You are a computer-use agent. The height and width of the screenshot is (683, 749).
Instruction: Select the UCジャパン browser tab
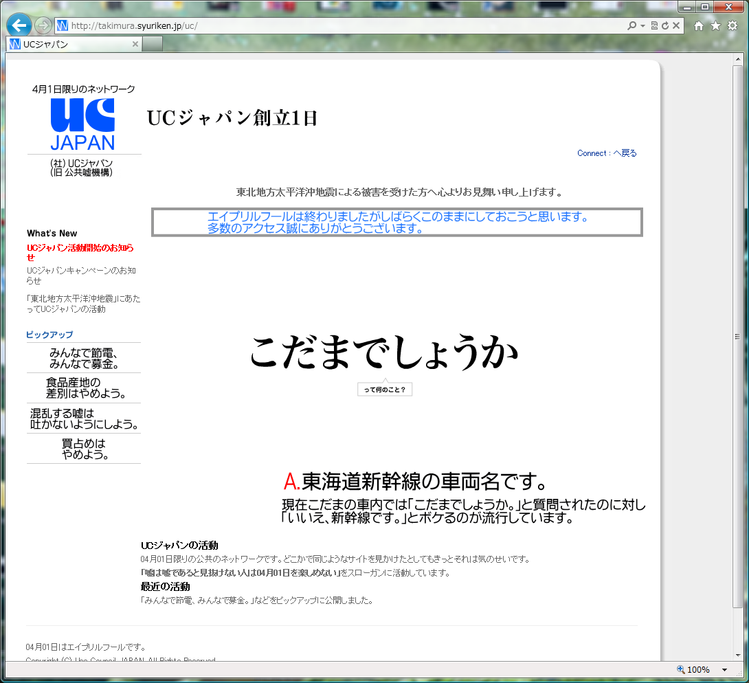[x=74, y=44]
